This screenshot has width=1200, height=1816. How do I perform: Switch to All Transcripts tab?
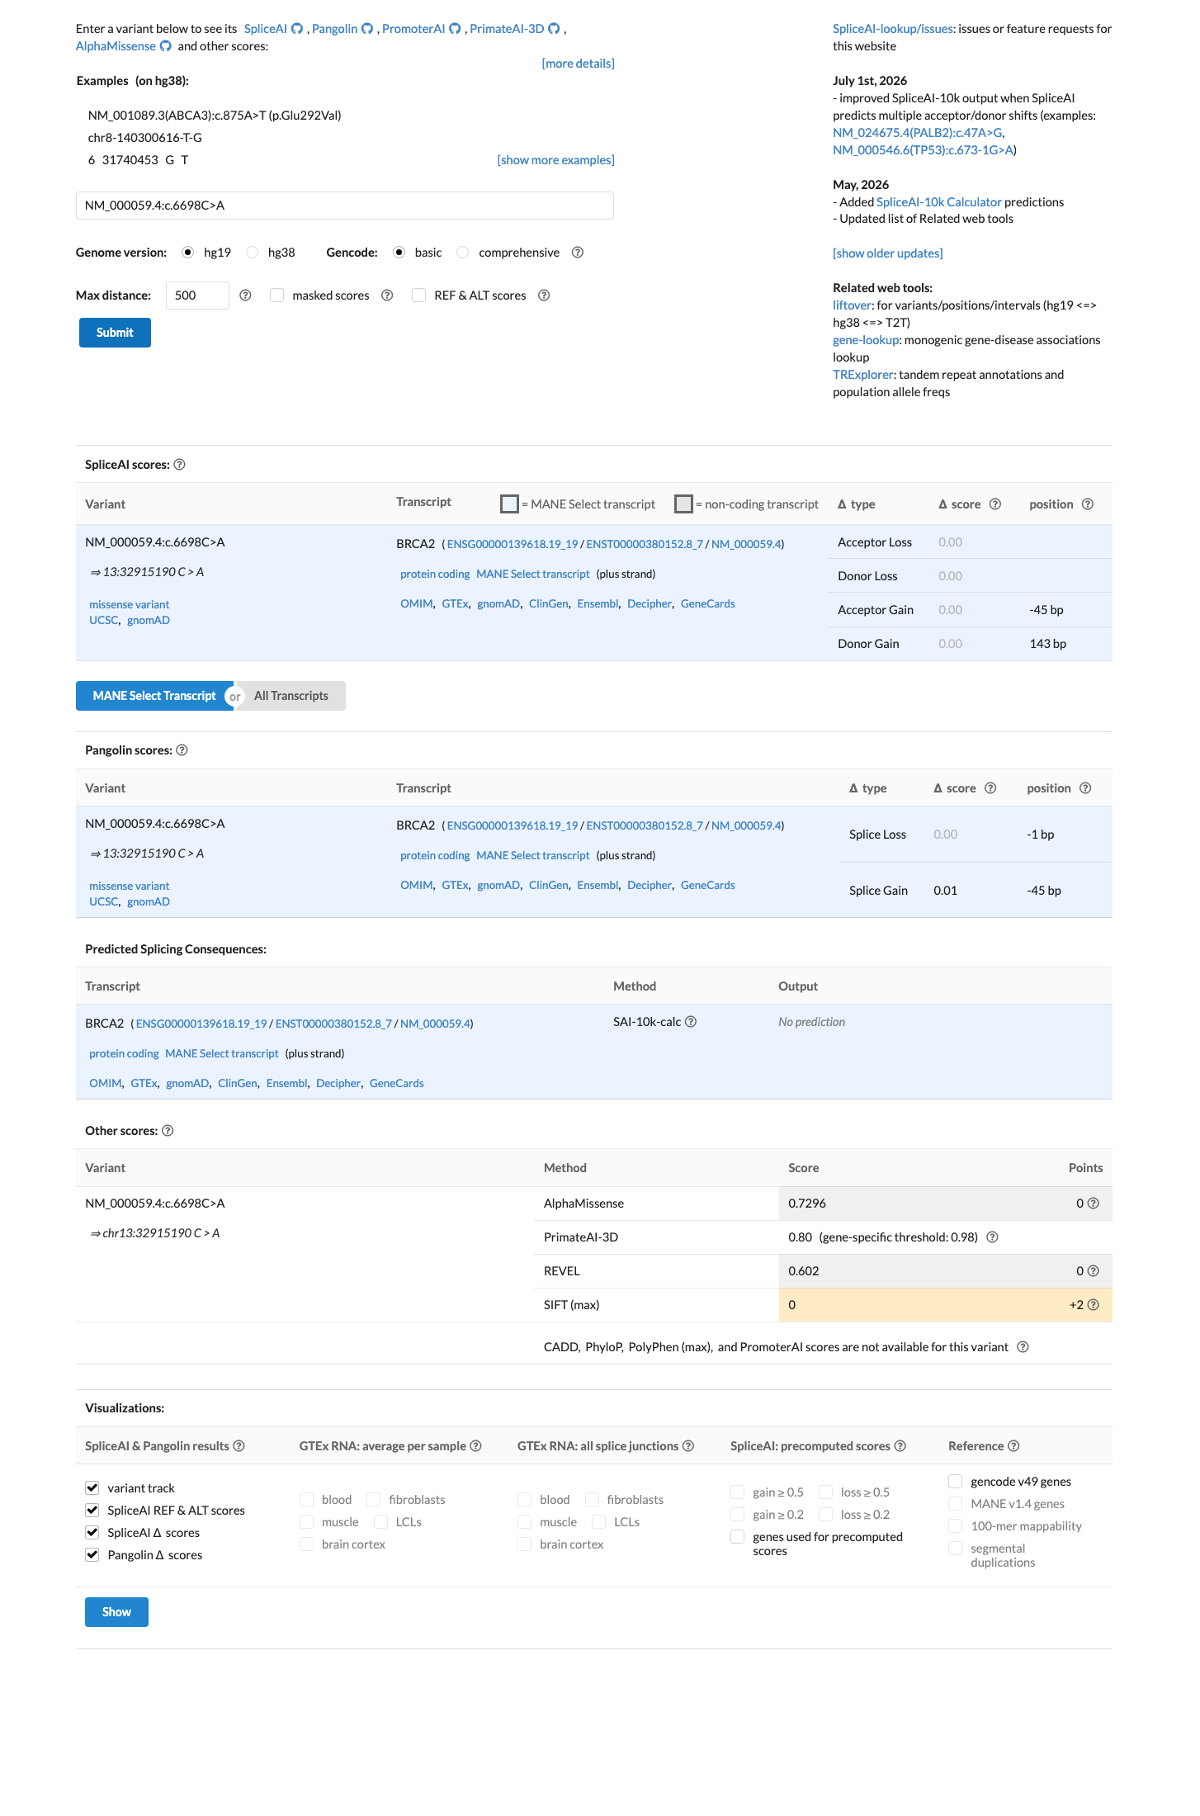[x=291, y=696]
